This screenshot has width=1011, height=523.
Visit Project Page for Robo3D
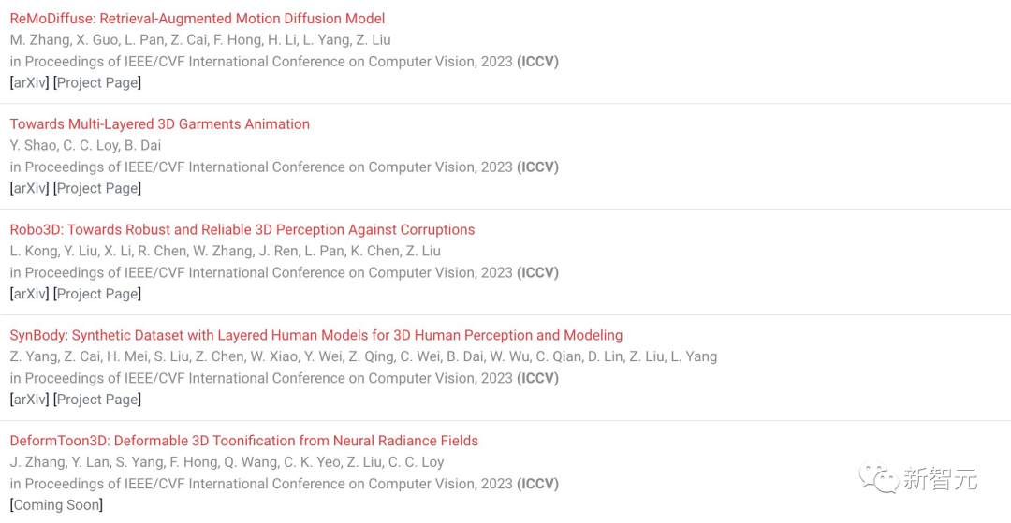click(97, 294)
